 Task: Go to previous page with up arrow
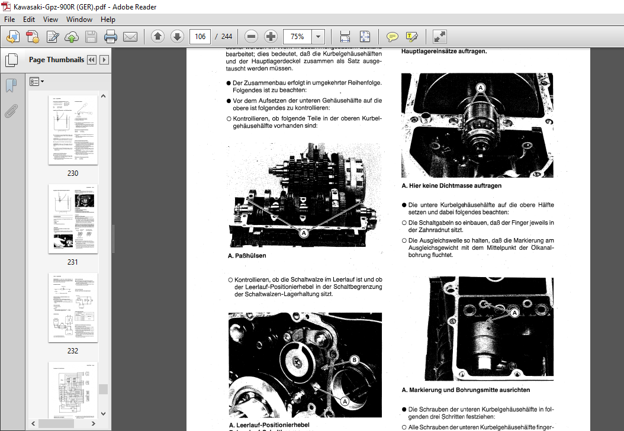[x=157, y=37]
